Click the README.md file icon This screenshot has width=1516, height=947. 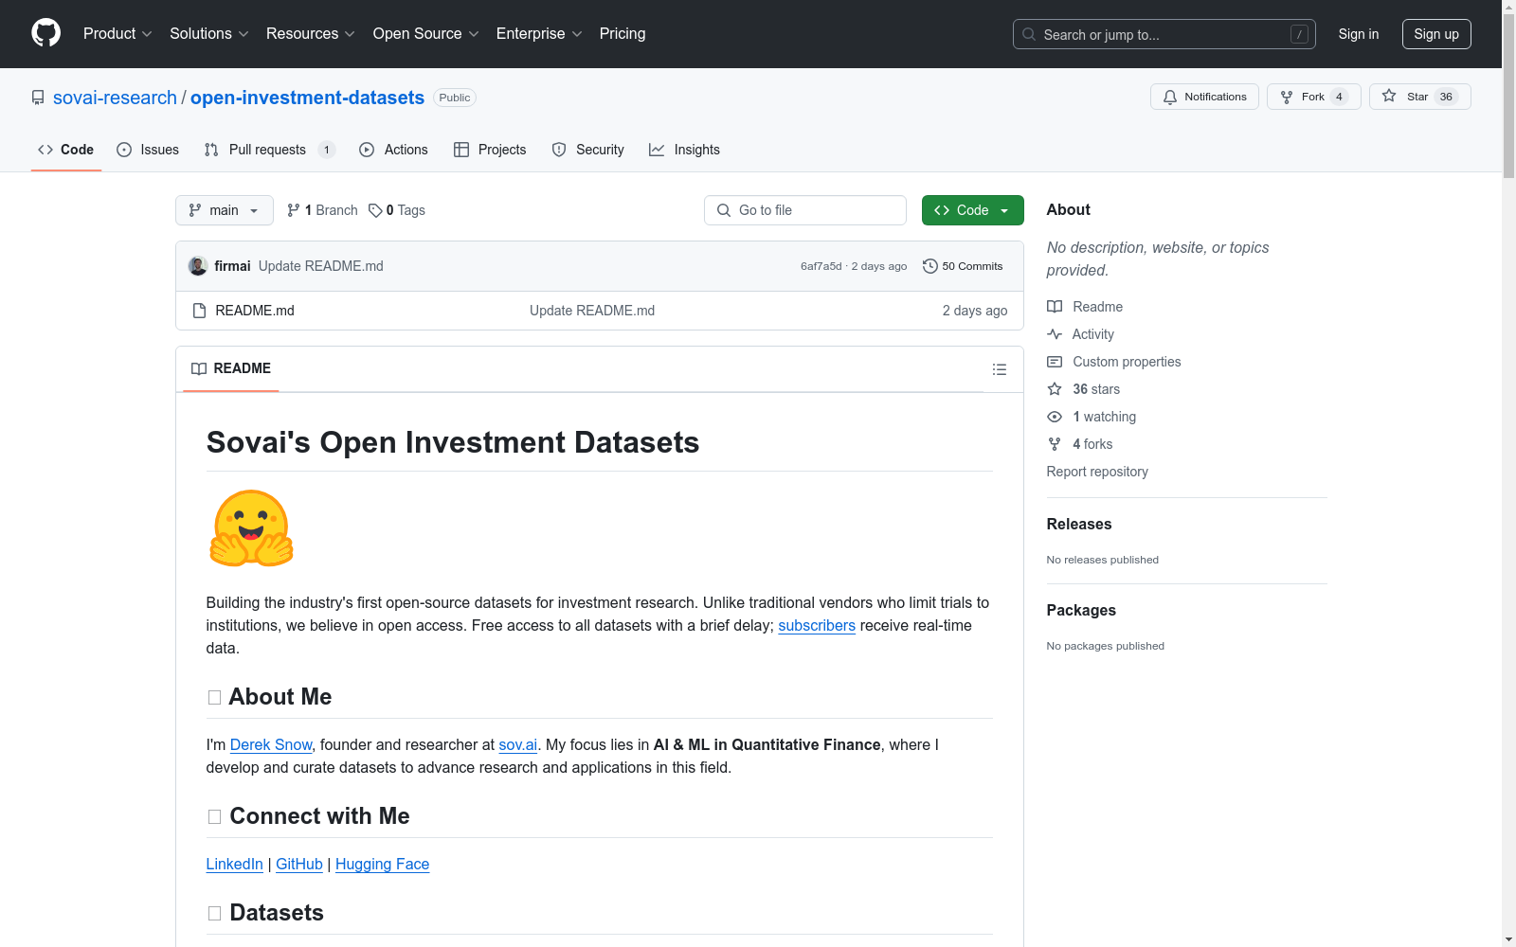coord(199,311)
